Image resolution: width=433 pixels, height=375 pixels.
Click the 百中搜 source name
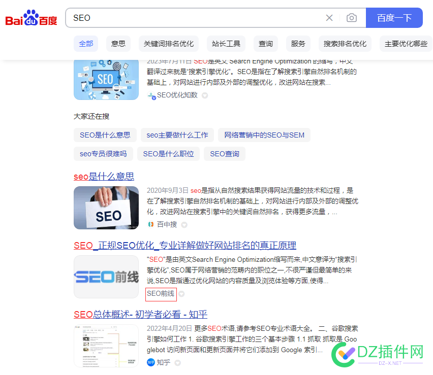(x=167, y=224)
